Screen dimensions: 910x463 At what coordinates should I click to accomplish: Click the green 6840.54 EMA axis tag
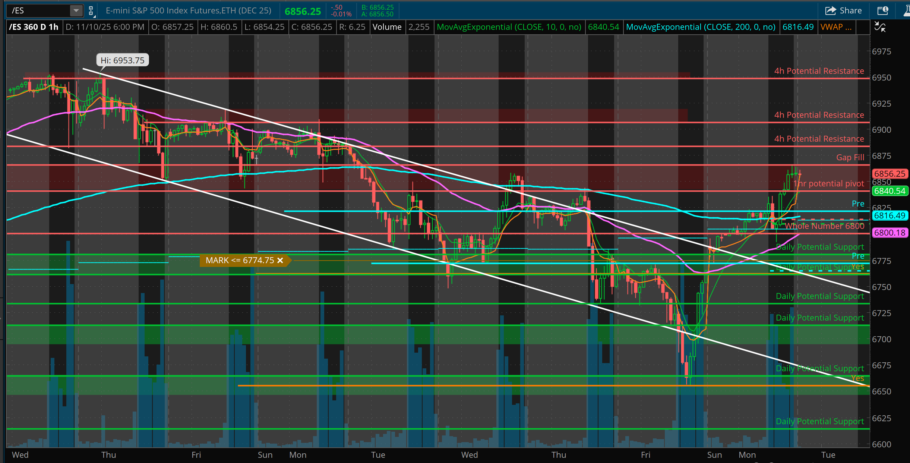click(x=889, y=191)
